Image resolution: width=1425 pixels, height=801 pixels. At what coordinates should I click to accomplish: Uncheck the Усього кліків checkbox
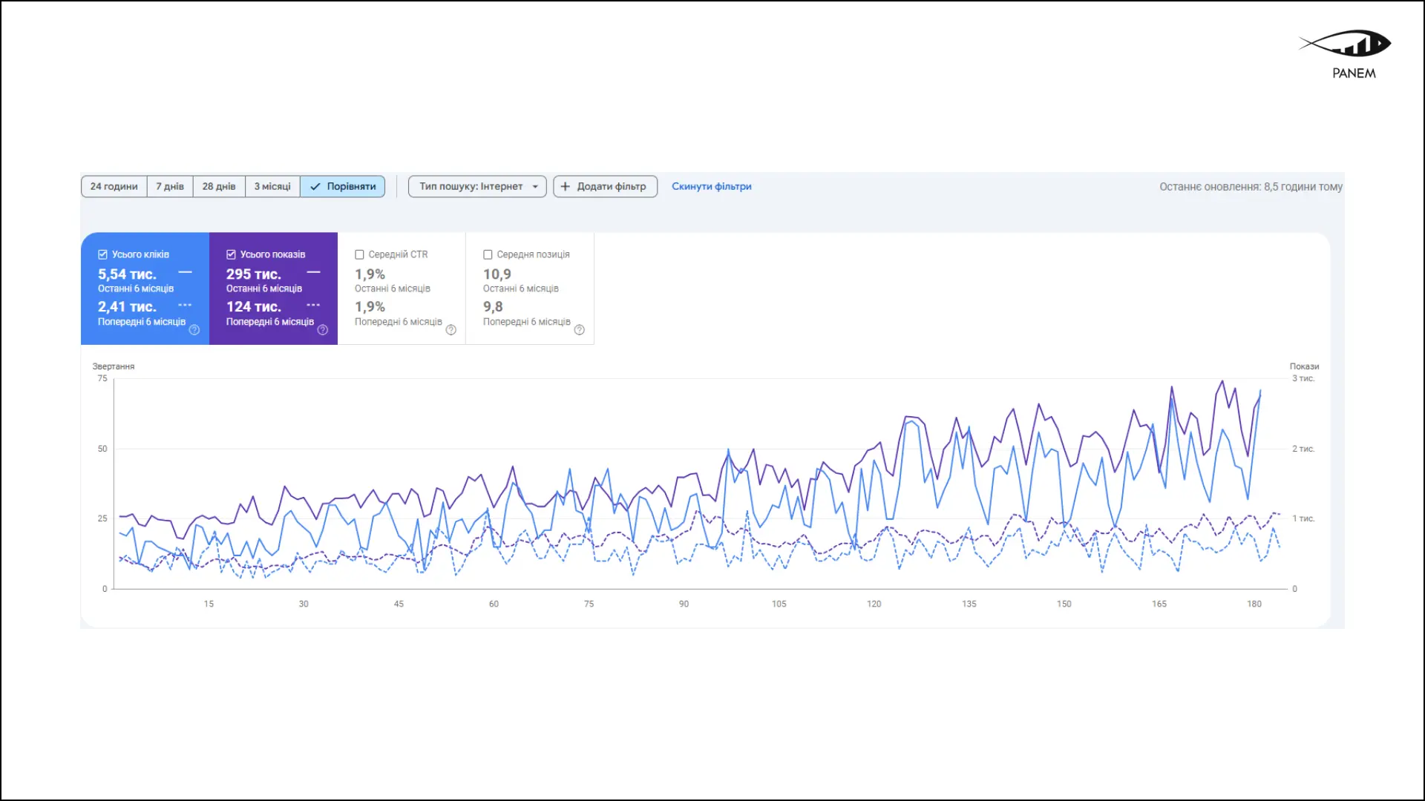pos(103,254)
